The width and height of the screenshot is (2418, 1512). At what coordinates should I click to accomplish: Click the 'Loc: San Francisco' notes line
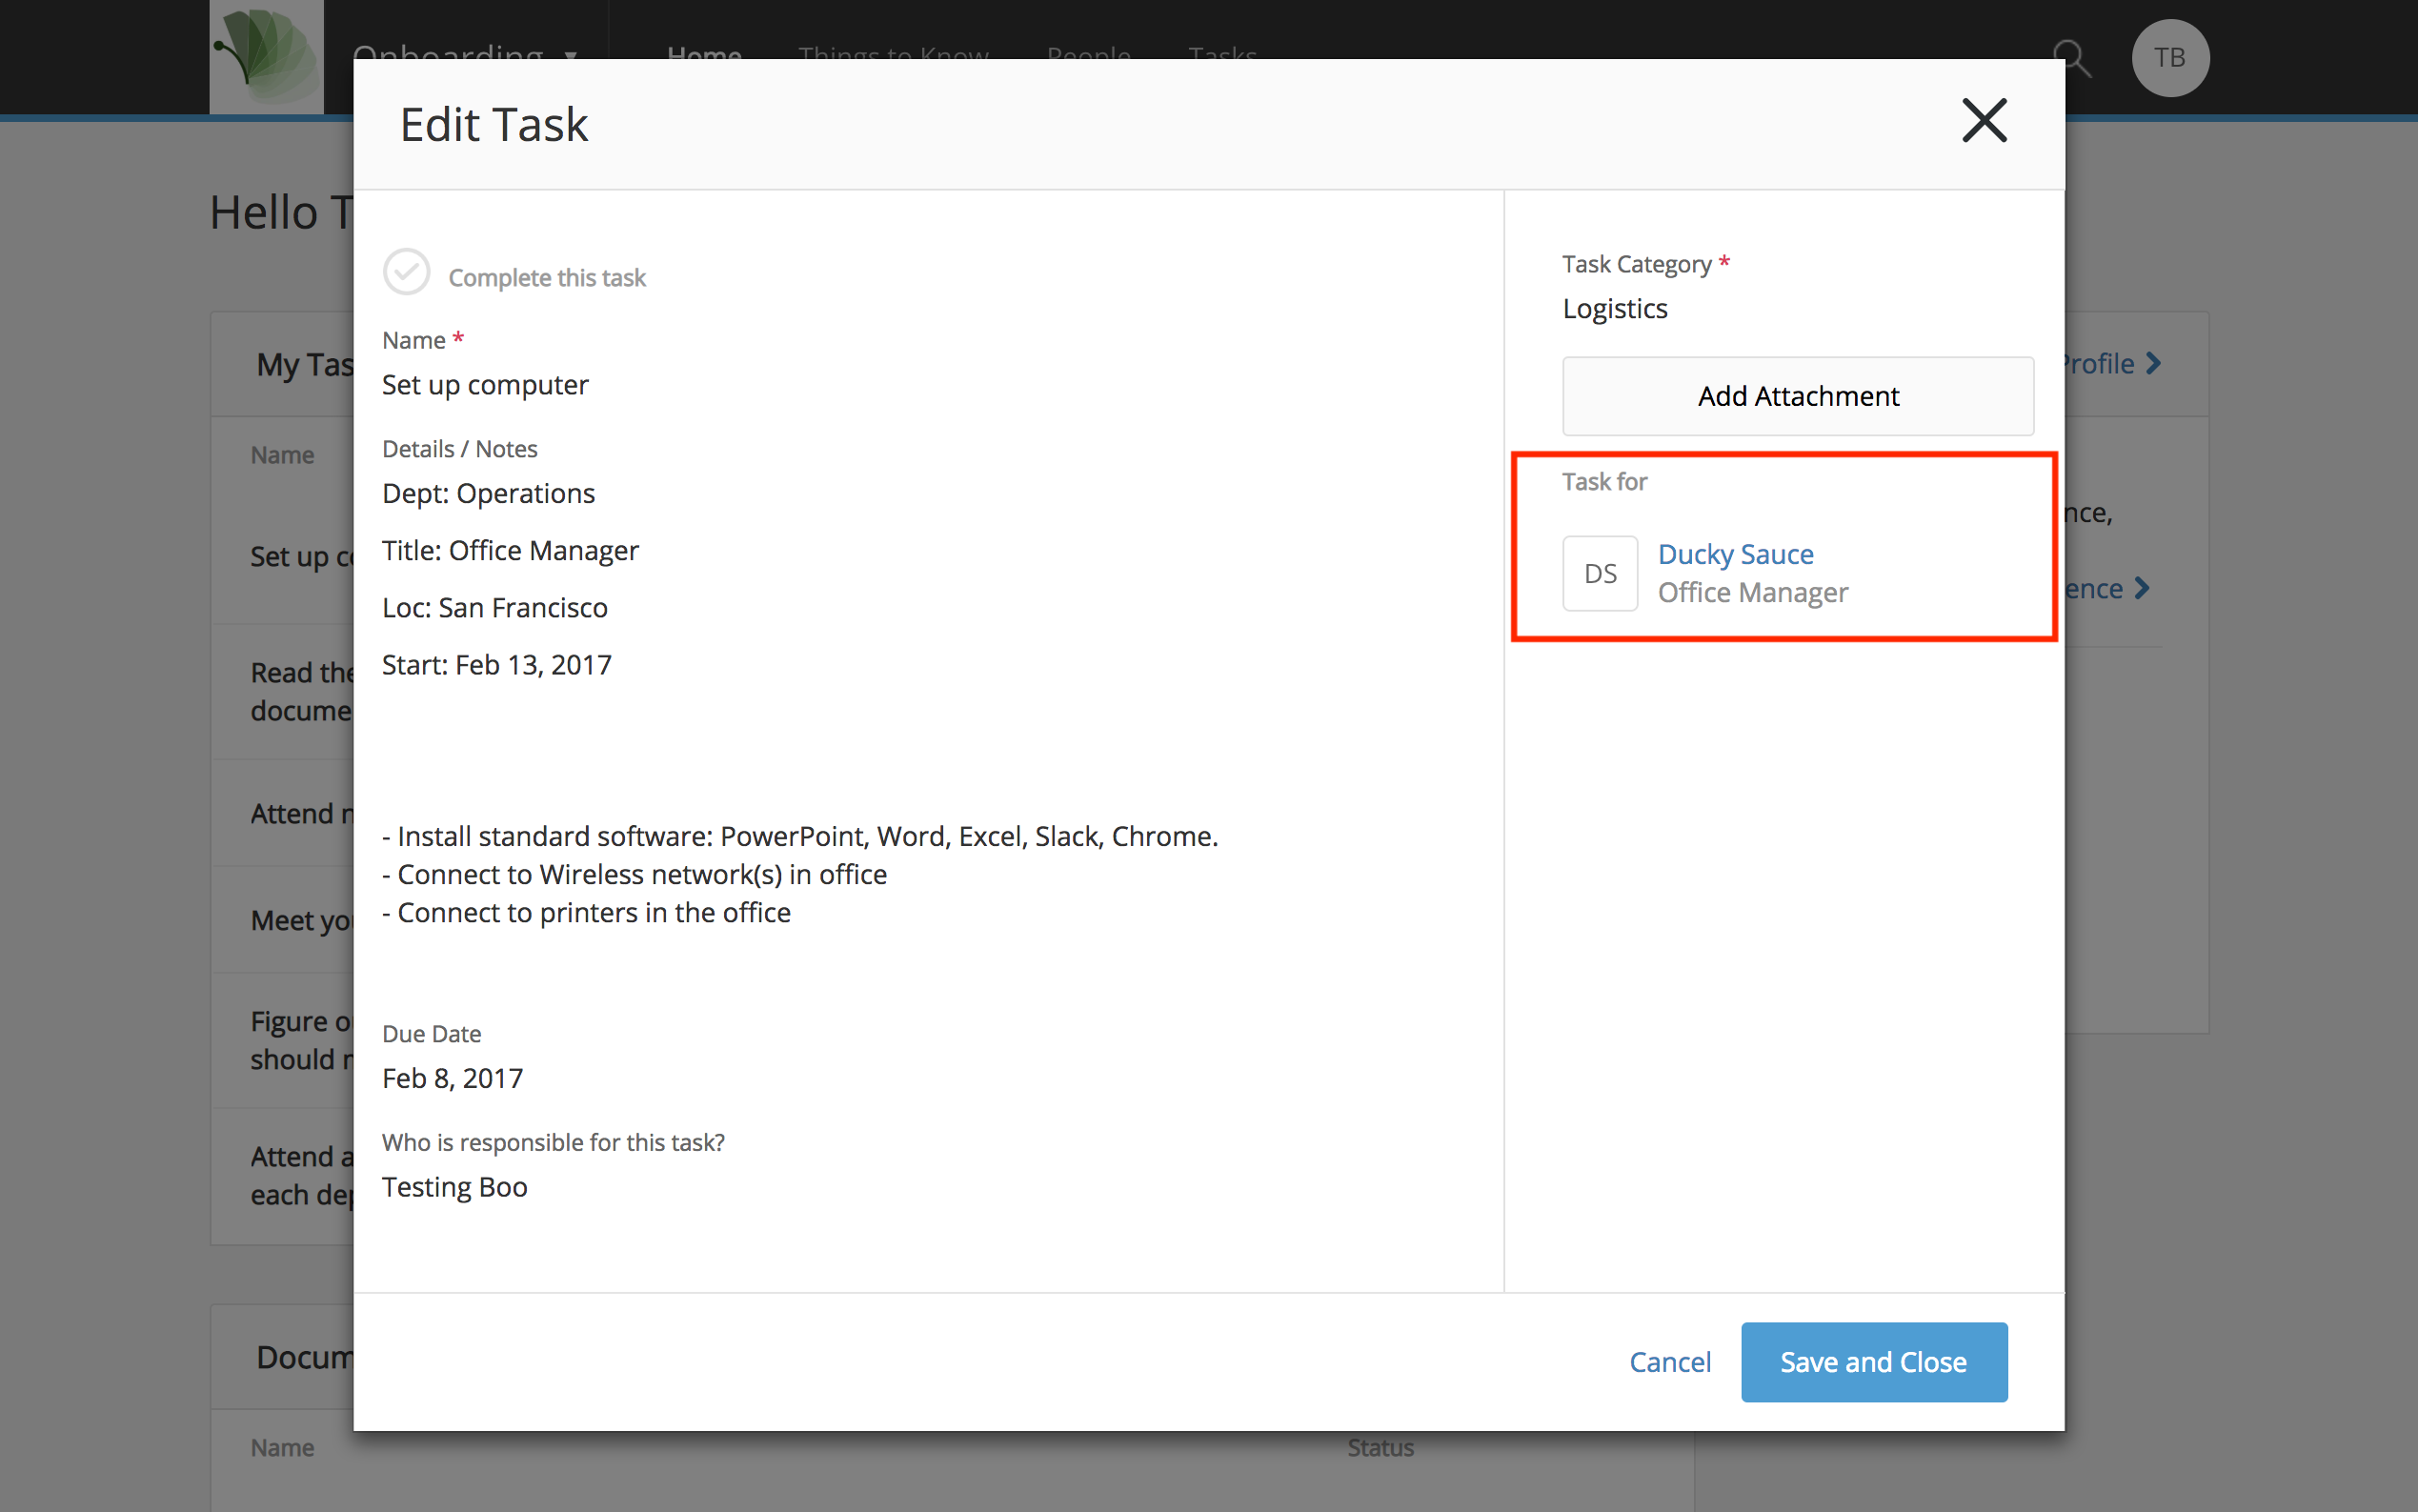point(495,608)
